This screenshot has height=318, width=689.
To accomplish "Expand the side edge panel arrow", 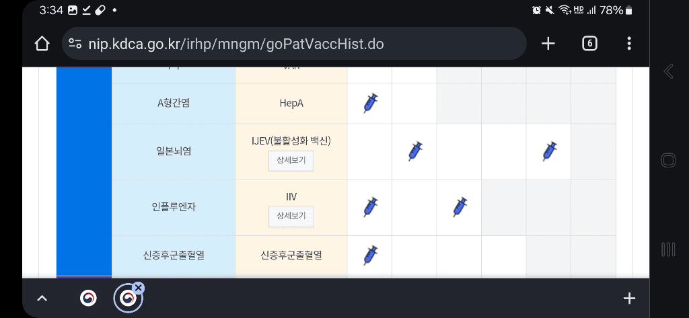I will tap(668, 71).
